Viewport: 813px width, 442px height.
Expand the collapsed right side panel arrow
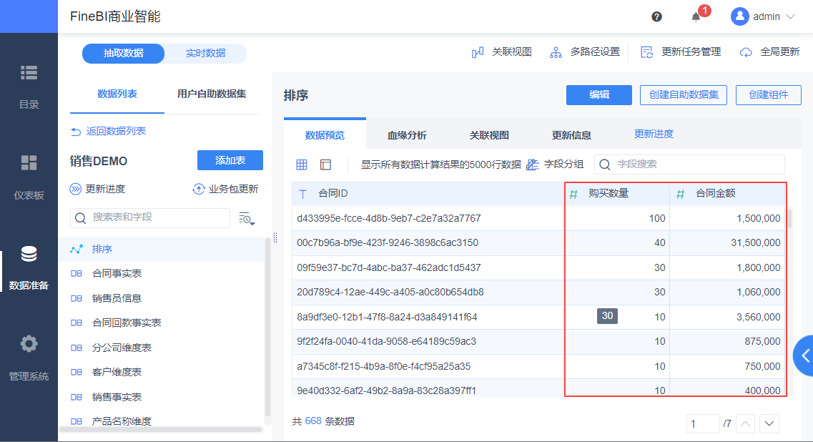coord(804,356)
